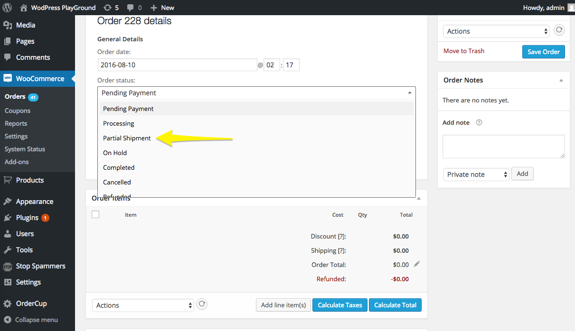Click the Pages sidebar icon

point(7,41)
